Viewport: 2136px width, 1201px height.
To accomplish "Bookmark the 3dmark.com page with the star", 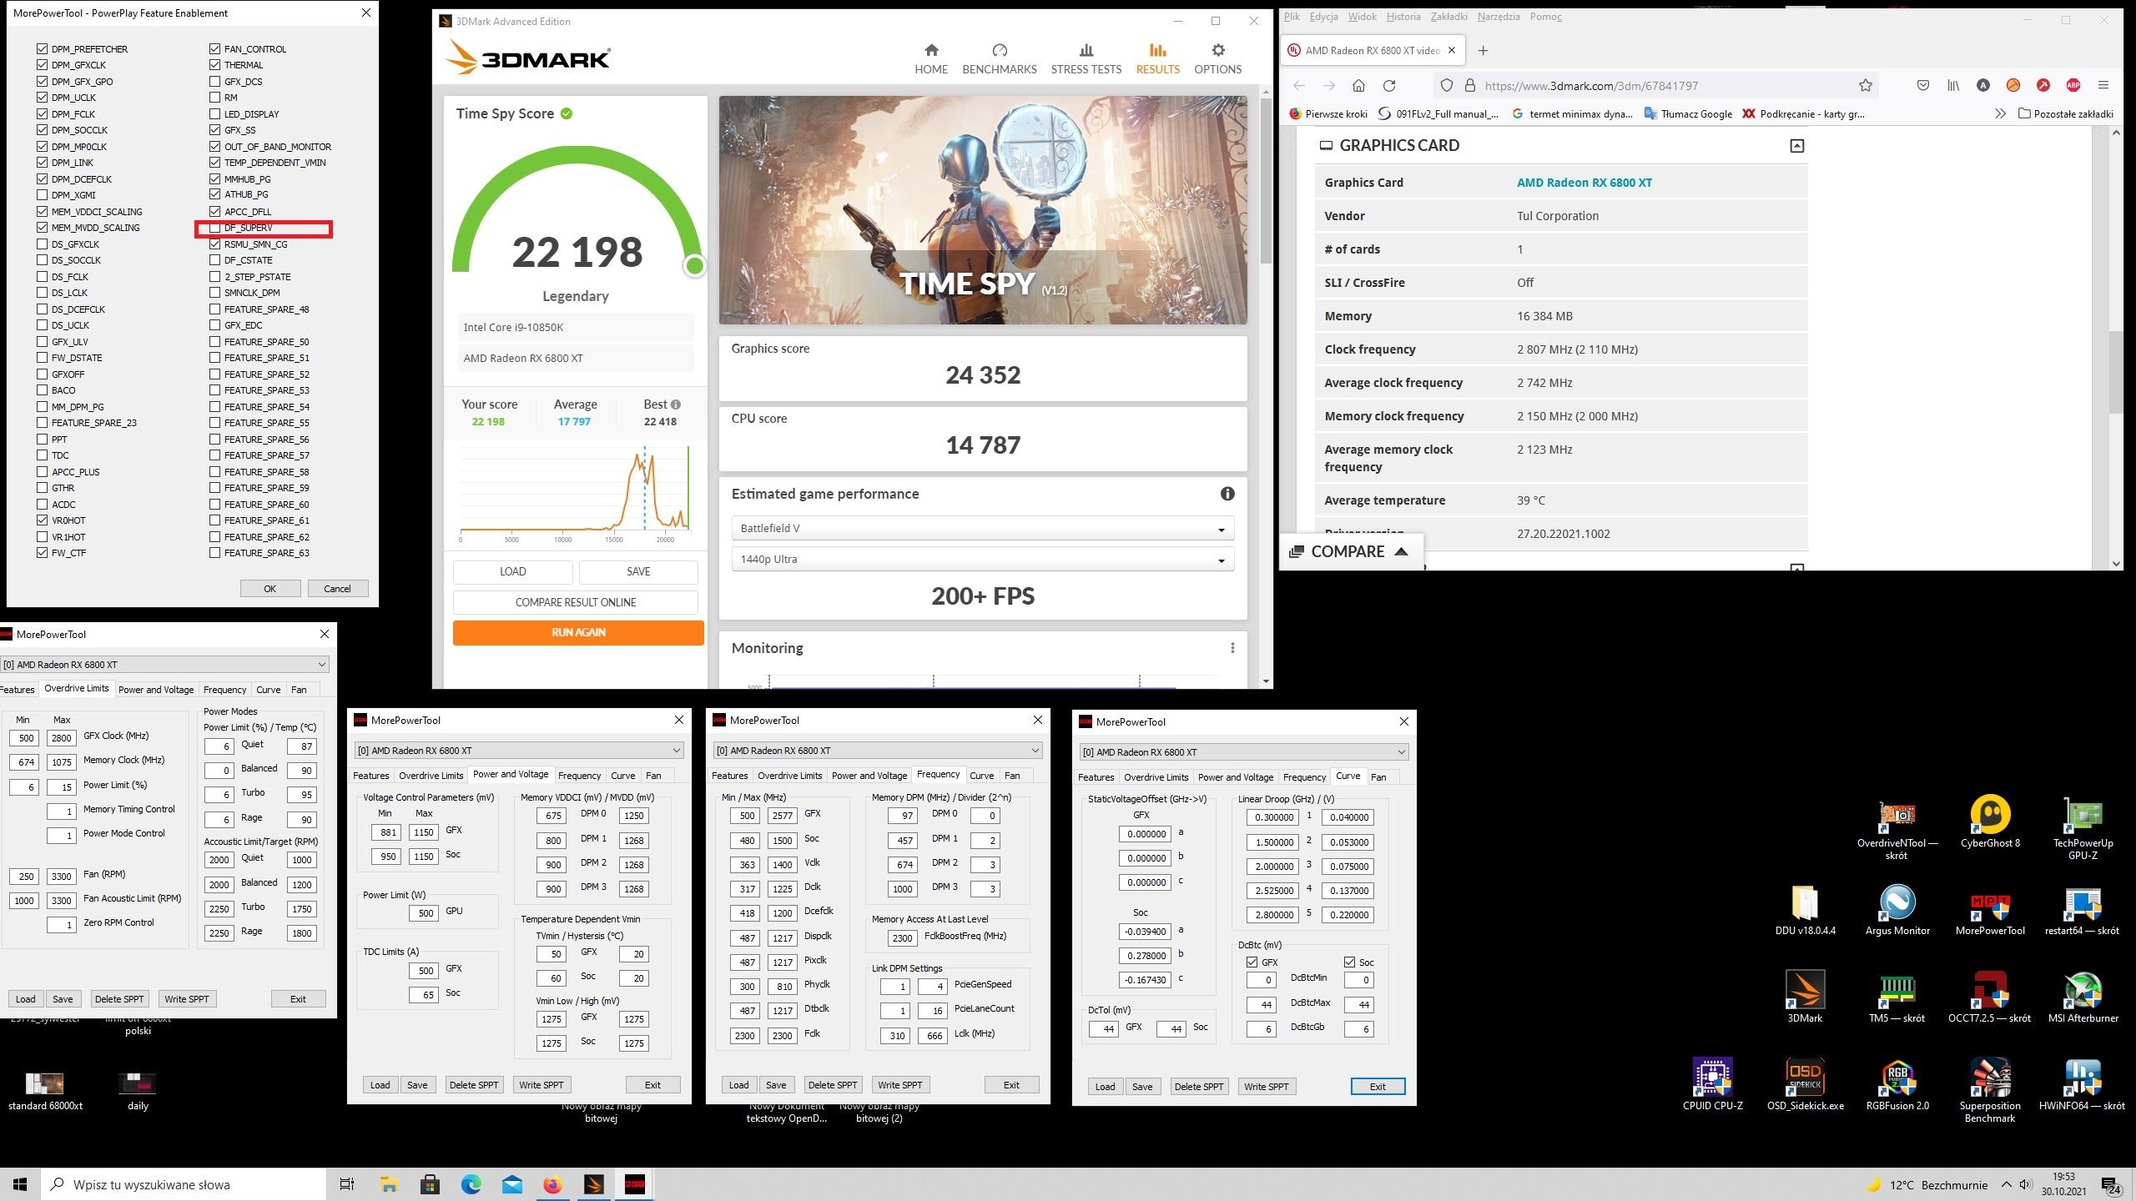I will 1866,86.
